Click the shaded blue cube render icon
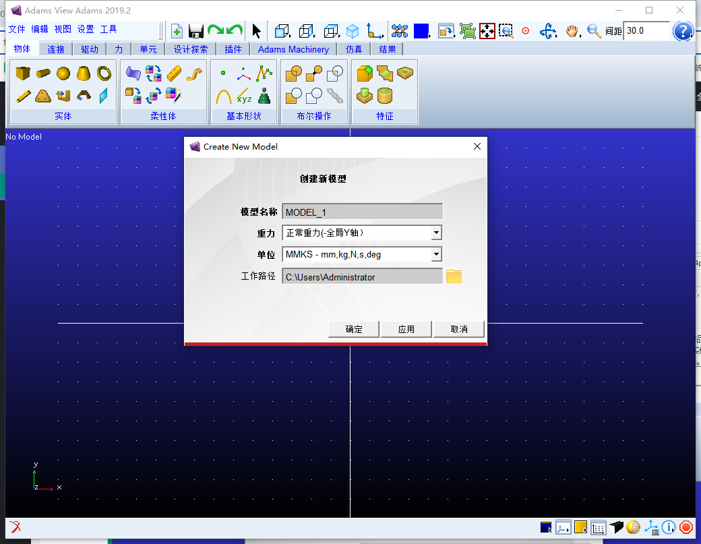The image size is (701, 544). click(353, 31)
